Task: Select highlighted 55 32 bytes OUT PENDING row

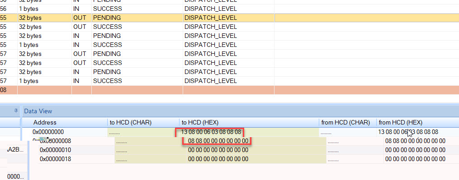Action: point(230,18)
